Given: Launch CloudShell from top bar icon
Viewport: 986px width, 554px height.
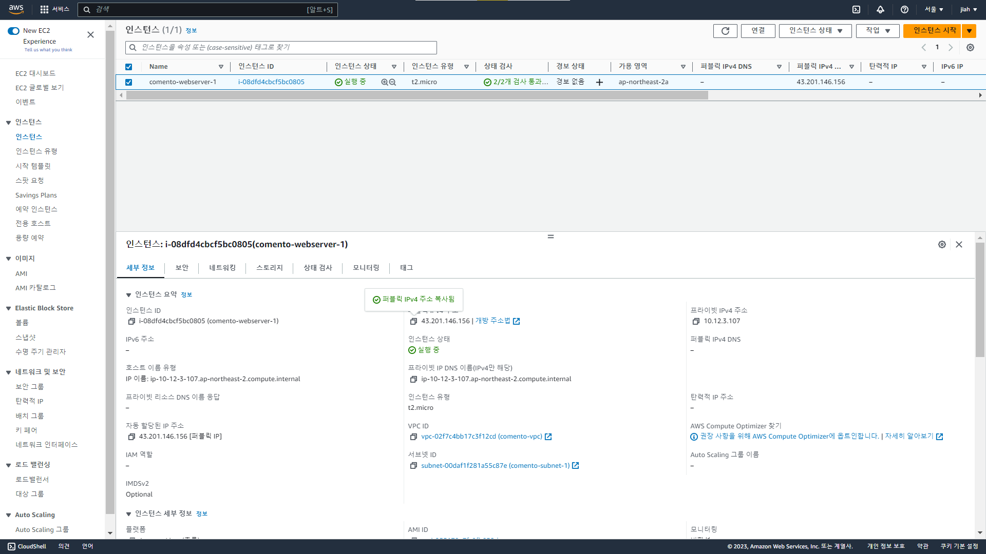Looking at the screenshot, I should pos(856,9).
